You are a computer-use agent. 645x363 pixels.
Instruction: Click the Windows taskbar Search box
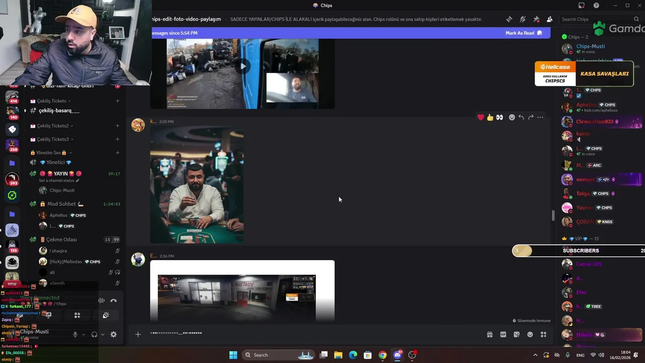pyautogui.click(x=279, y=355)
